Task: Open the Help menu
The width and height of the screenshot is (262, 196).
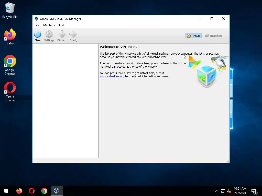Action: tap(62, 25)
